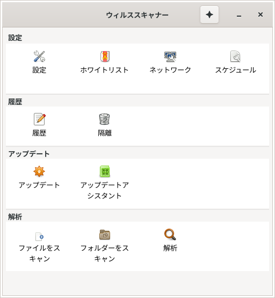Open the 履歴 notepad-with-pencil icon
Image resolution: width=275 pixels, height=298 pixels.
[39, 119]
